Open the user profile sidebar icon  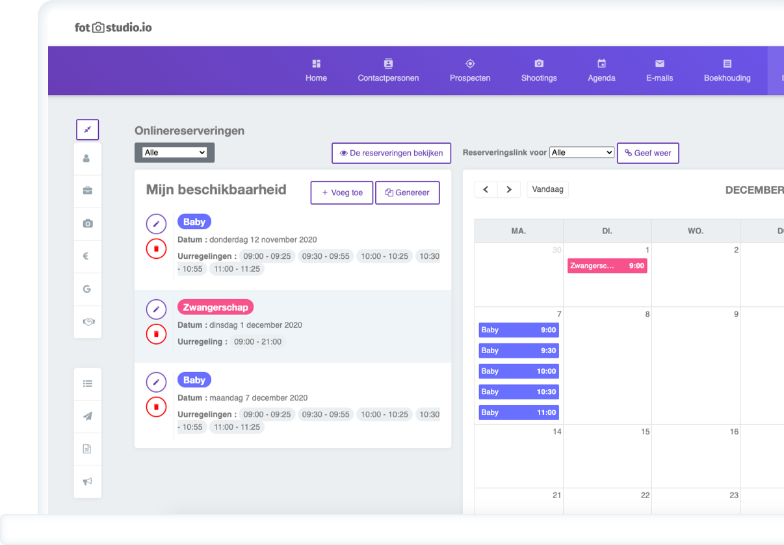coord(87,159)
